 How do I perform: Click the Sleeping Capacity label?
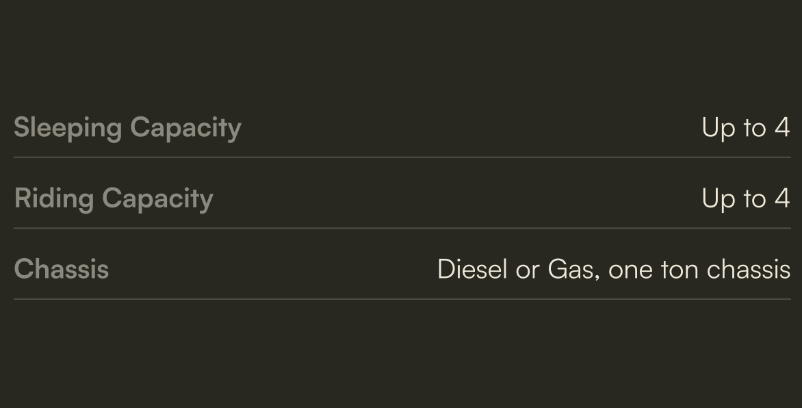[x=127, y=128]
